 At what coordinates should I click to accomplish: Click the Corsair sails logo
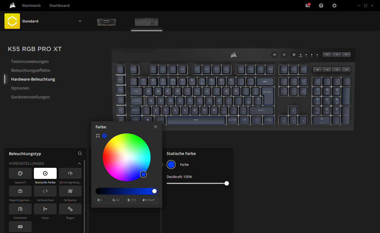(12, 5)
